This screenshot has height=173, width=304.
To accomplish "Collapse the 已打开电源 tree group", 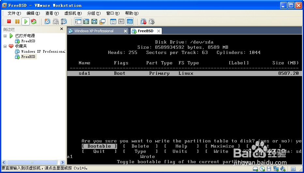I will [5, 36].
